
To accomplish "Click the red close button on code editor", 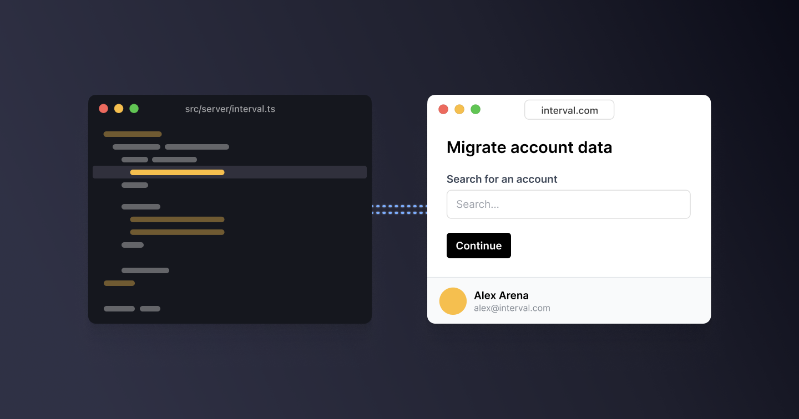I will click(x=103, y=109).
